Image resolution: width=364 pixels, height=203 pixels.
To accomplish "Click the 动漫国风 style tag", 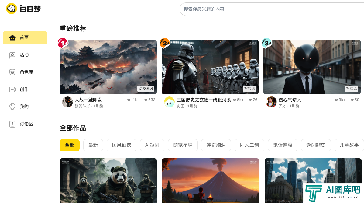I will point(146,89).
